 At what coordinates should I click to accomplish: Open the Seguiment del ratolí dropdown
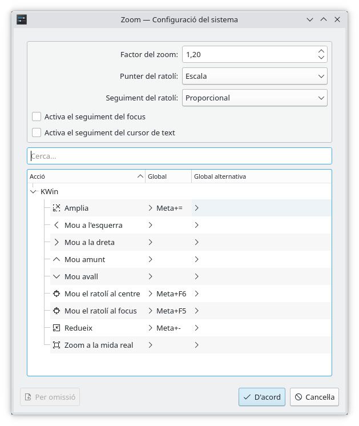[255, 98]
